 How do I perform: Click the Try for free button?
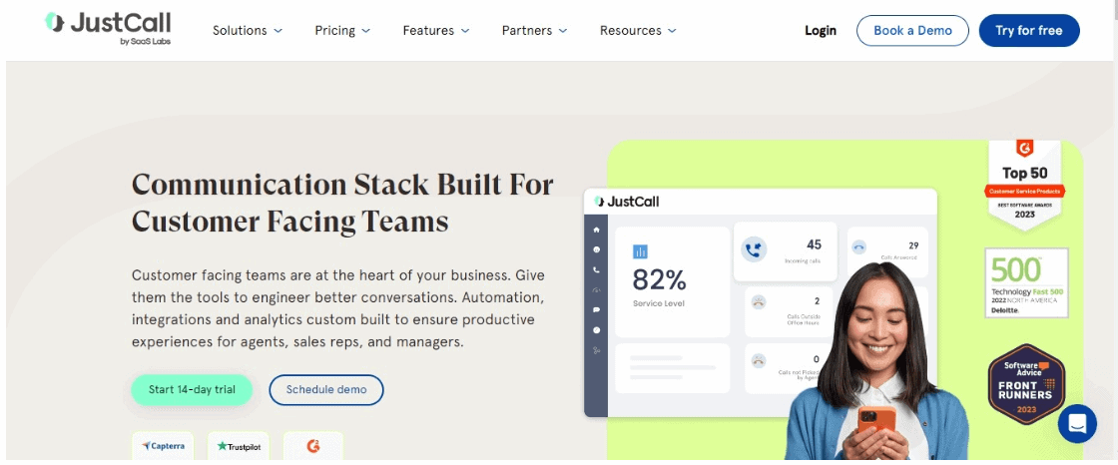(1029, 31)
